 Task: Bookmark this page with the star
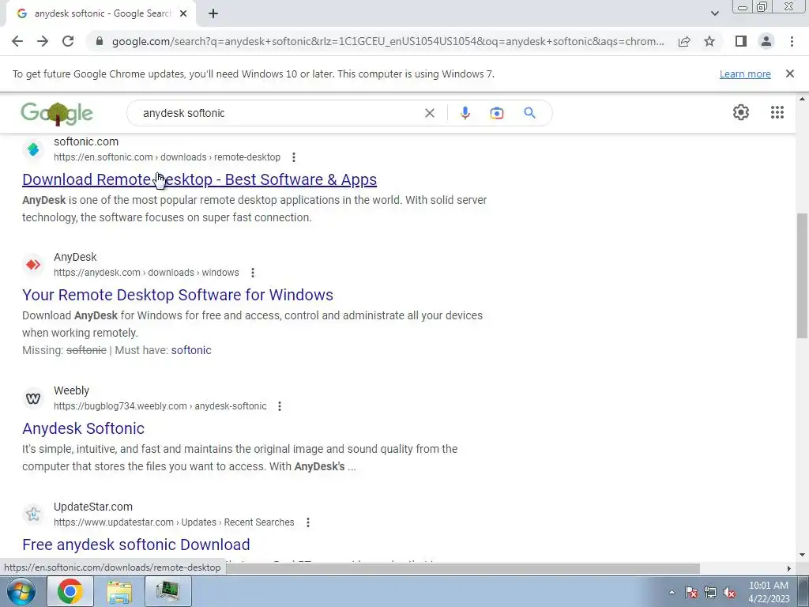coord(709,41)
